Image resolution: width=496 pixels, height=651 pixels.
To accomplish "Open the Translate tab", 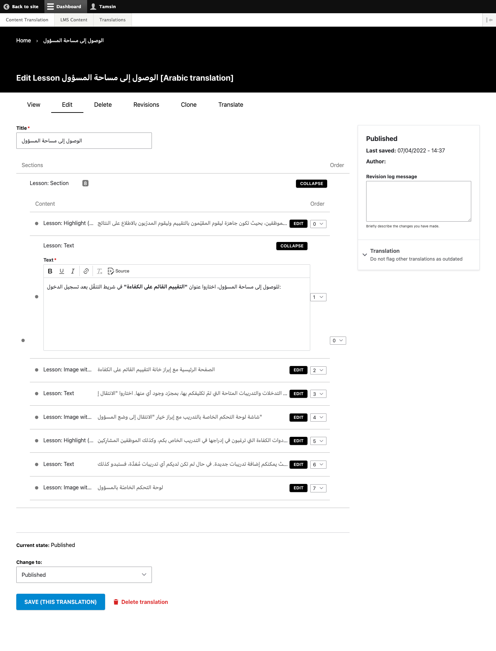I will coord(231,105).
